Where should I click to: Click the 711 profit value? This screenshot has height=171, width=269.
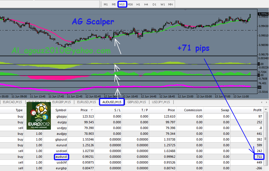[259, 157]
